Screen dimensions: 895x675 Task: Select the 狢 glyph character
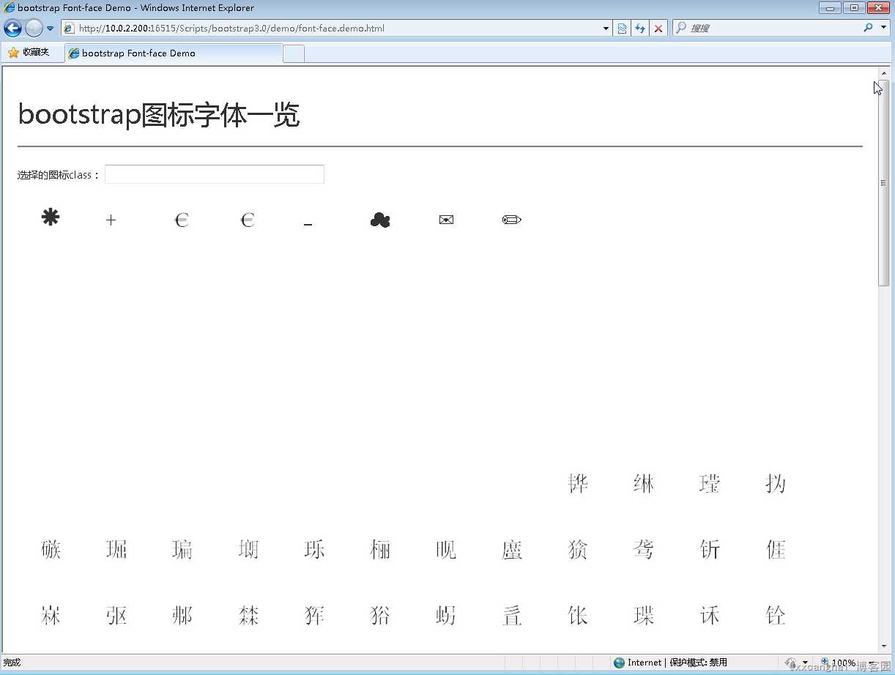380,616
